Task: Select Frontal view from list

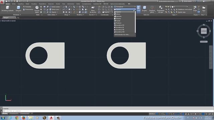Action: coord(124,21)
